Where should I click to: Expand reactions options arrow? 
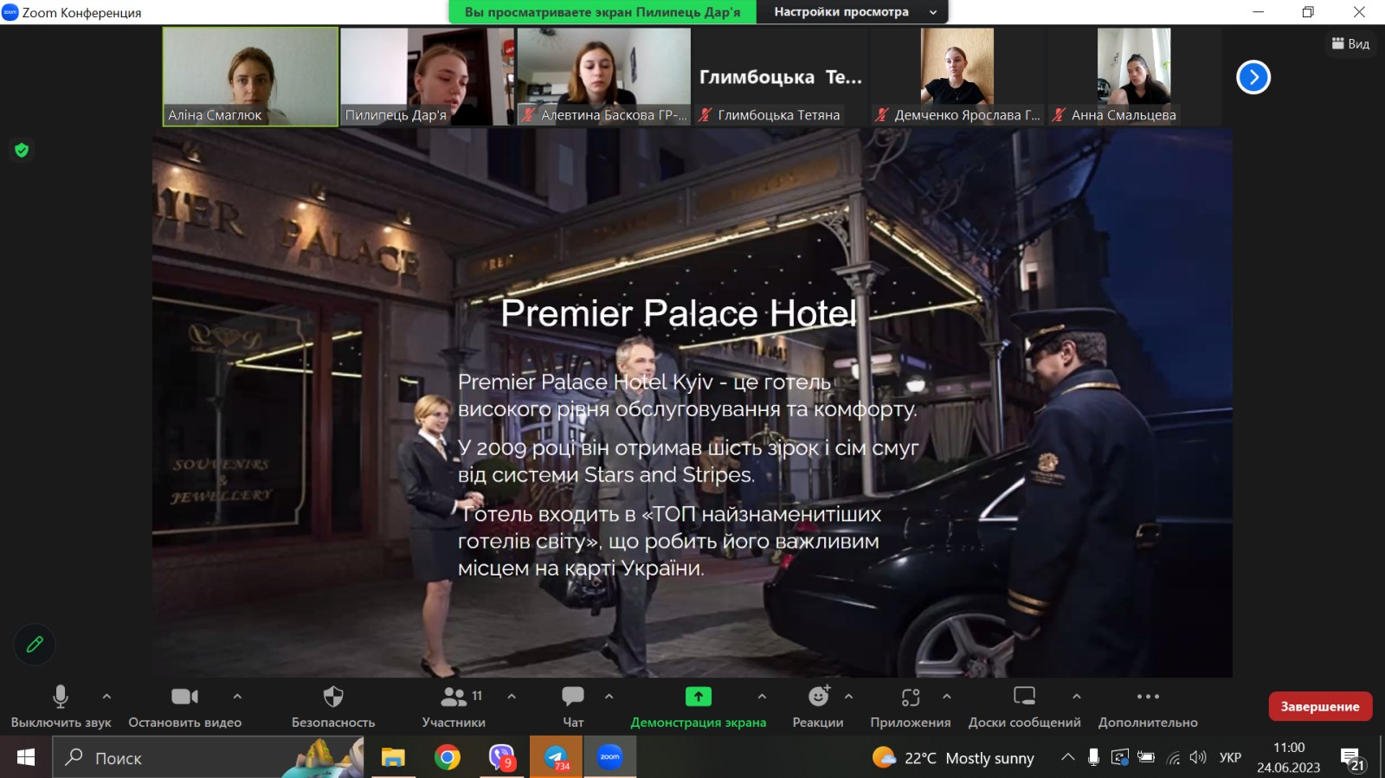tap(849, 696)
